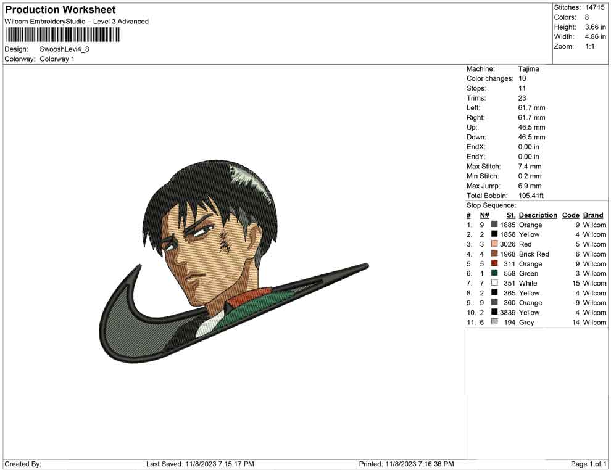Click the Machine value 'Tajima'

click(529, 69)
